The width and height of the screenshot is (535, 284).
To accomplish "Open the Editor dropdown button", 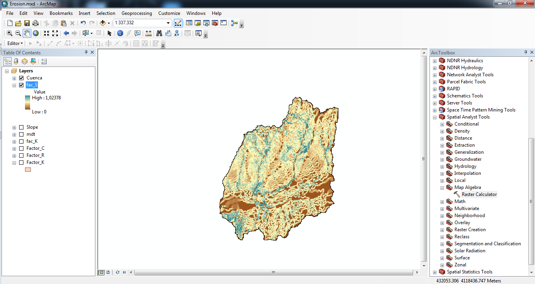I will 15,43.
